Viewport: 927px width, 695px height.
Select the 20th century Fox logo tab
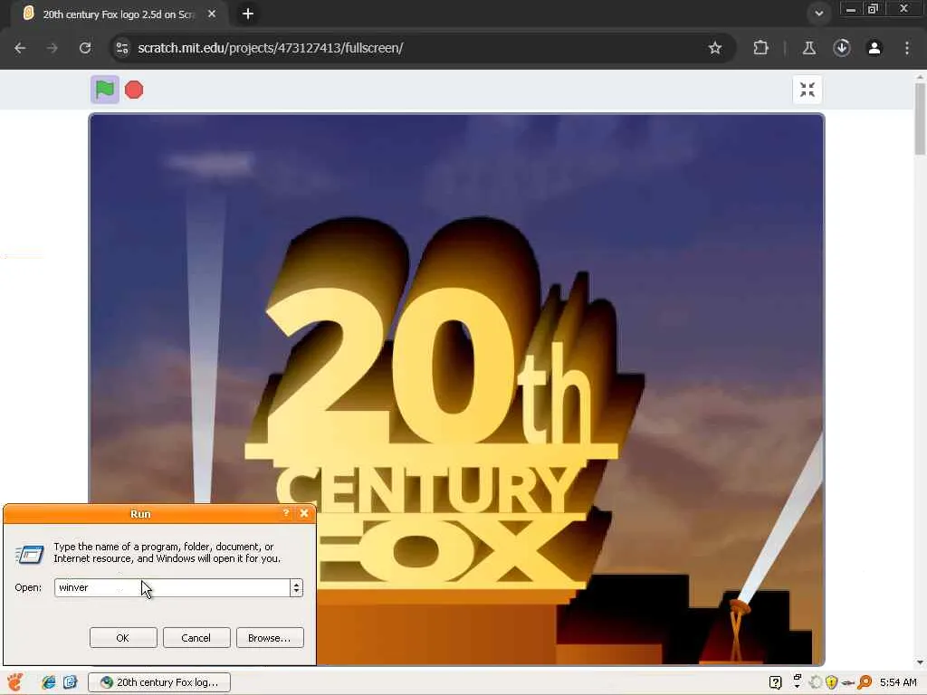click(x=119, y=14)
